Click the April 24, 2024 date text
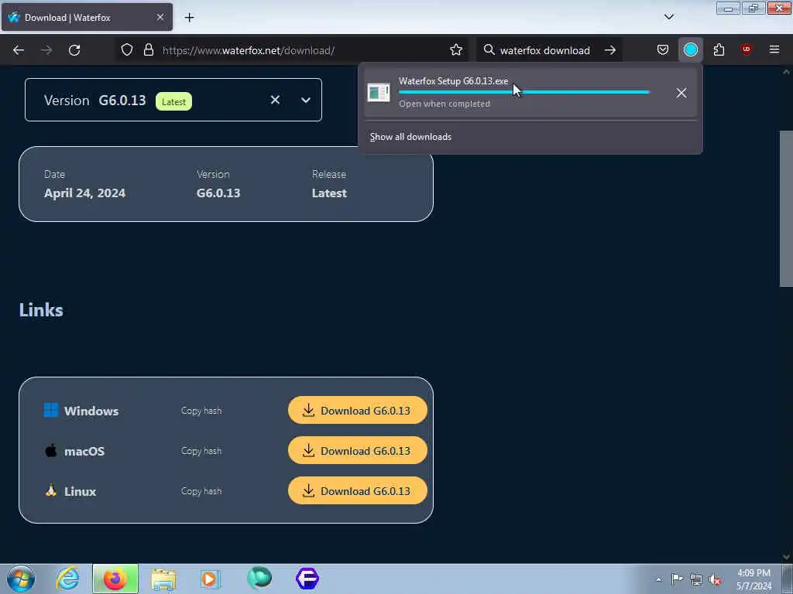Image resolution: width=793 pixels, height=594 pixels. 84,193
